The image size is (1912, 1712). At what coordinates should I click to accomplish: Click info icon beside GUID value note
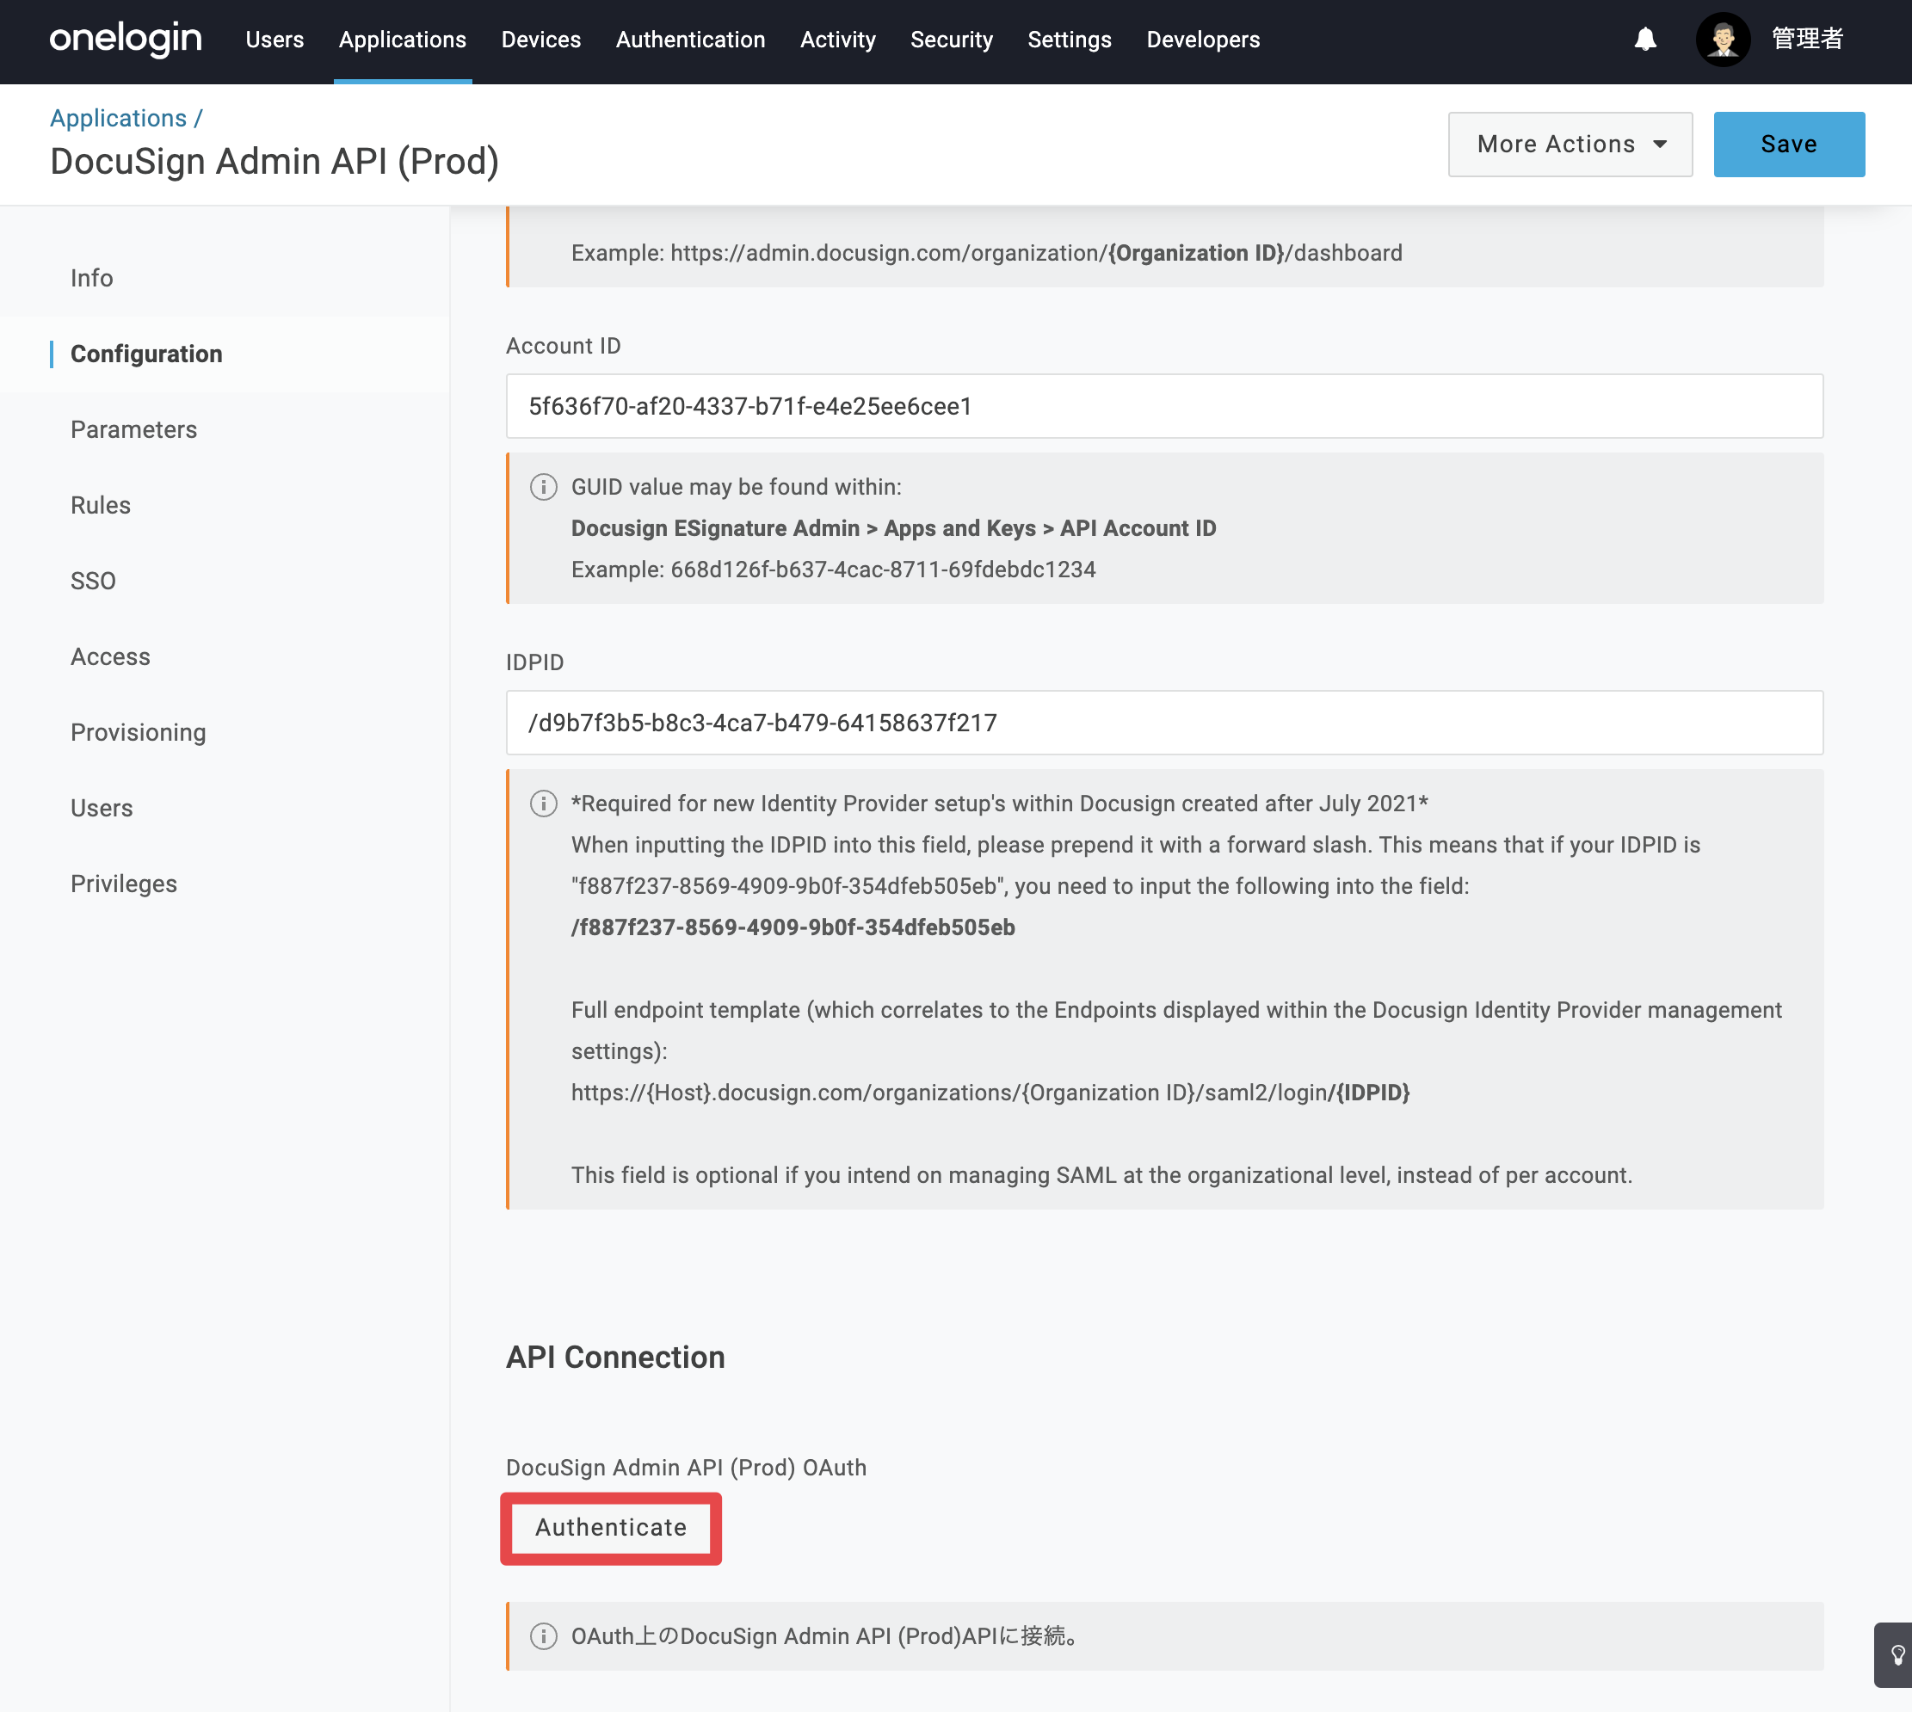tap(543, 487)
